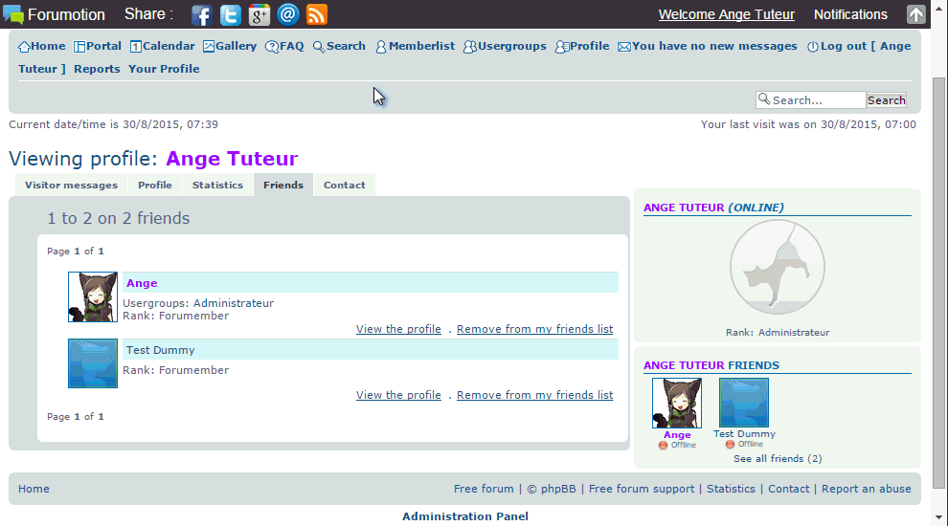Open Notifications in the top bar
Screen dimensions: 948x526
[850, 14]
